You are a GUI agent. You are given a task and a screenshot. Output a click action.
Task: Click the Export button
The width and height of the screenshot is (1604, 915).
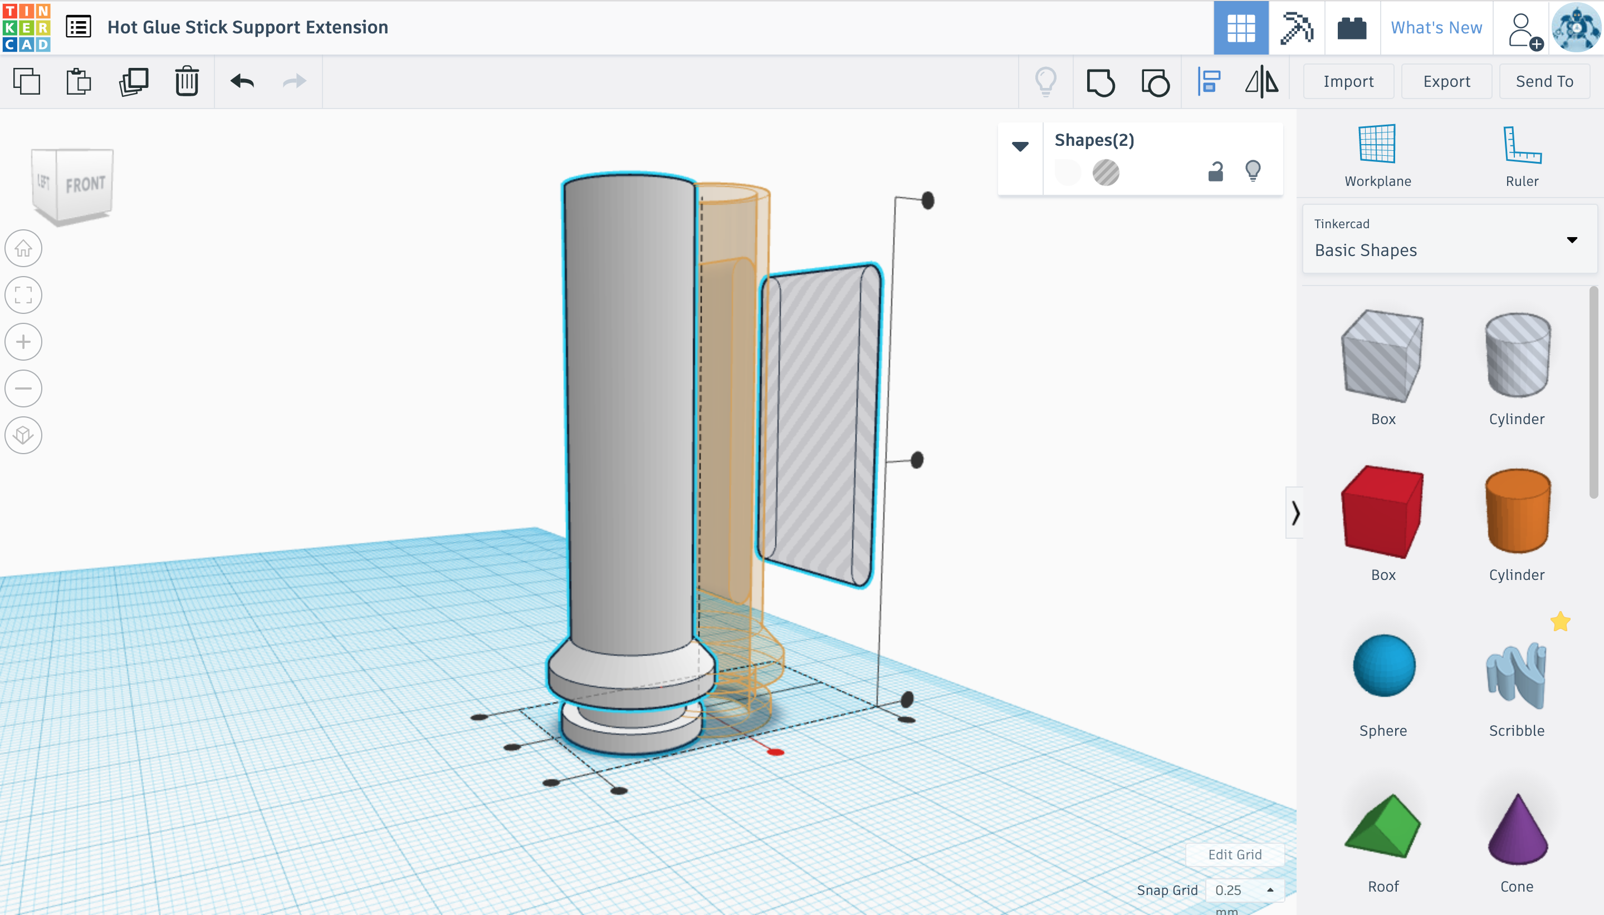click(x=1446, y=82)
